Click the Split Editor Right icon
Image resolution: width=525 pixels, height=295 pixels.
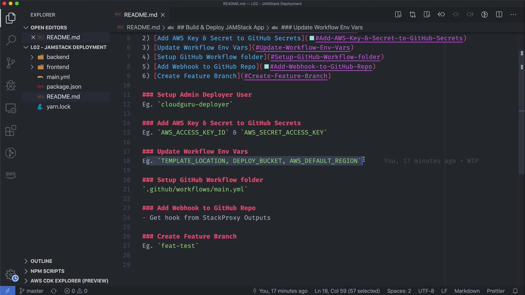[x=499, y=14]
